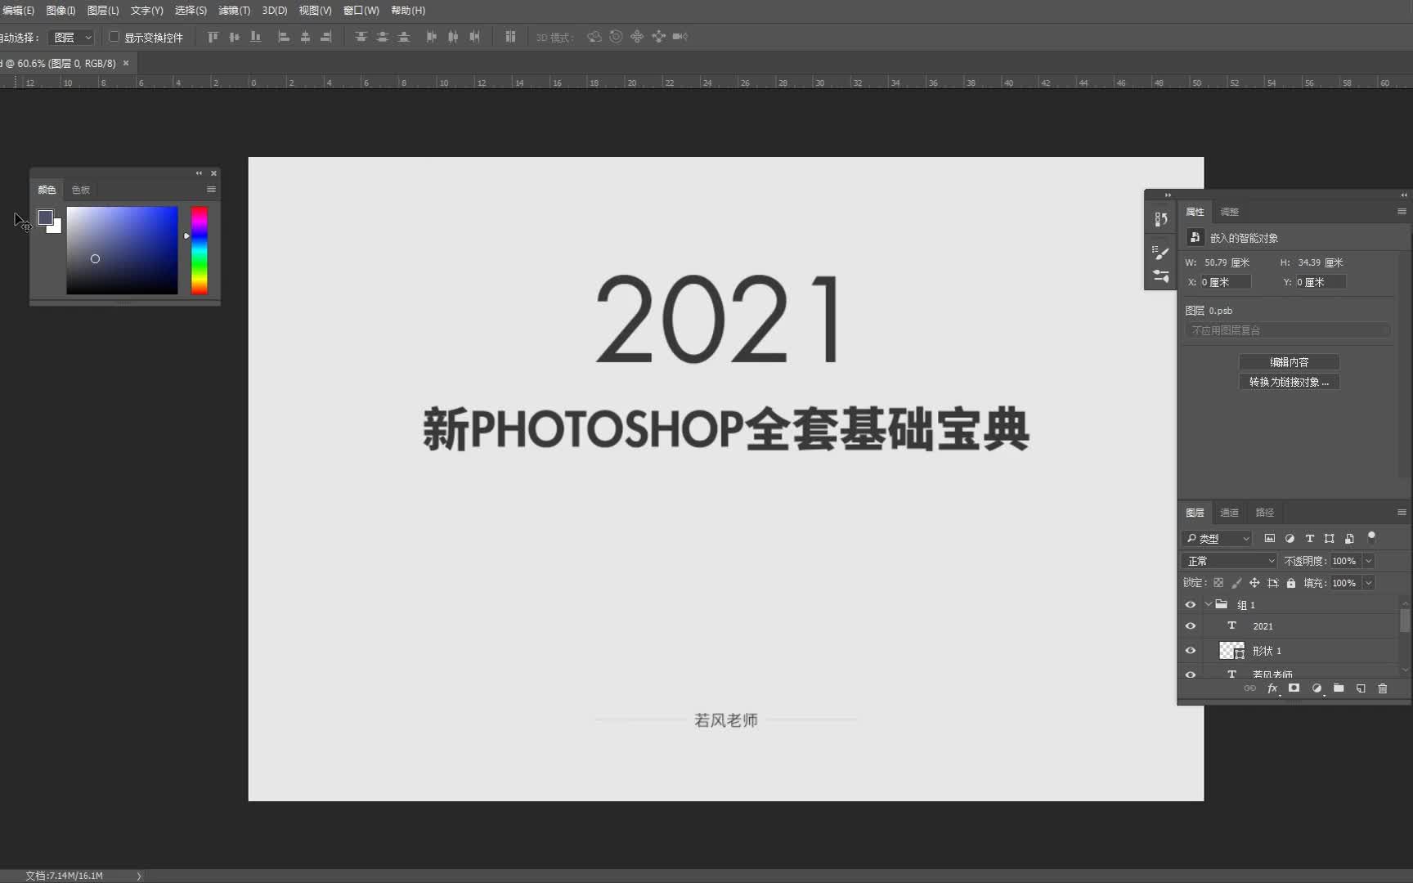This screenshot has height=883, width=1413.
Task: Open the layer comp 不应用图层复合 dropdown
Action: (x=1287, y=330)
